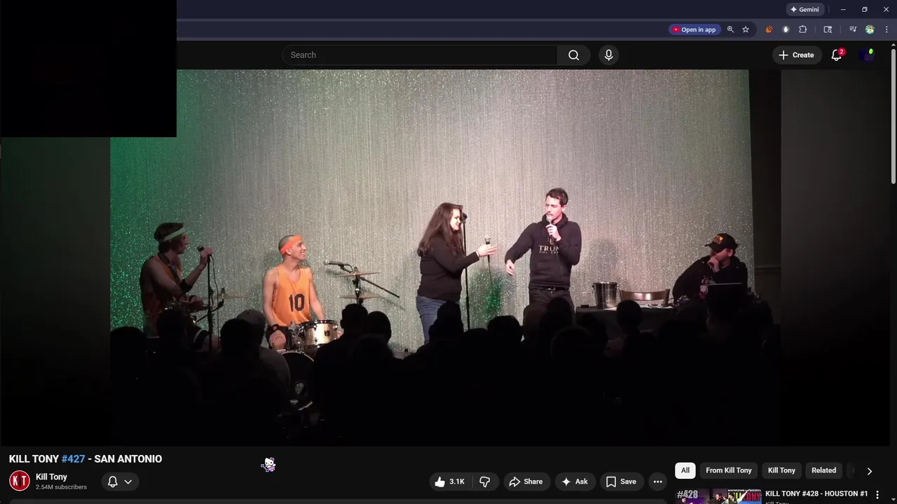The width and height of the screenshot is (897, 504).
Task: Click the Gemini button in title bar
Action: 804,10
